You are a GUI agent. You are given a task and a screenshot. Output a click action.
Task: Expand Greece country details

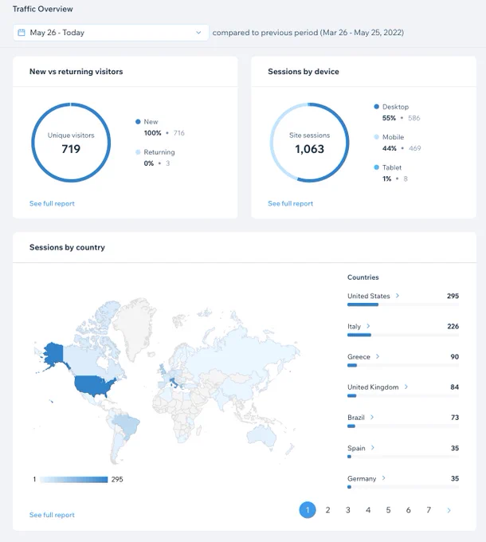[x=378, y=356]
